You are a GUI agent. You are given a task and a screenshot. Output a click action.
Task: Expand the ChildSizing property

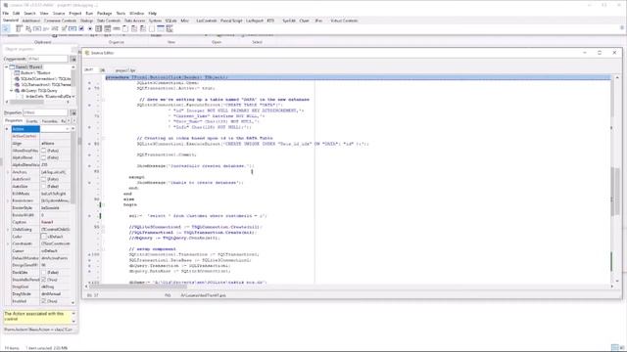coord(8,230)
